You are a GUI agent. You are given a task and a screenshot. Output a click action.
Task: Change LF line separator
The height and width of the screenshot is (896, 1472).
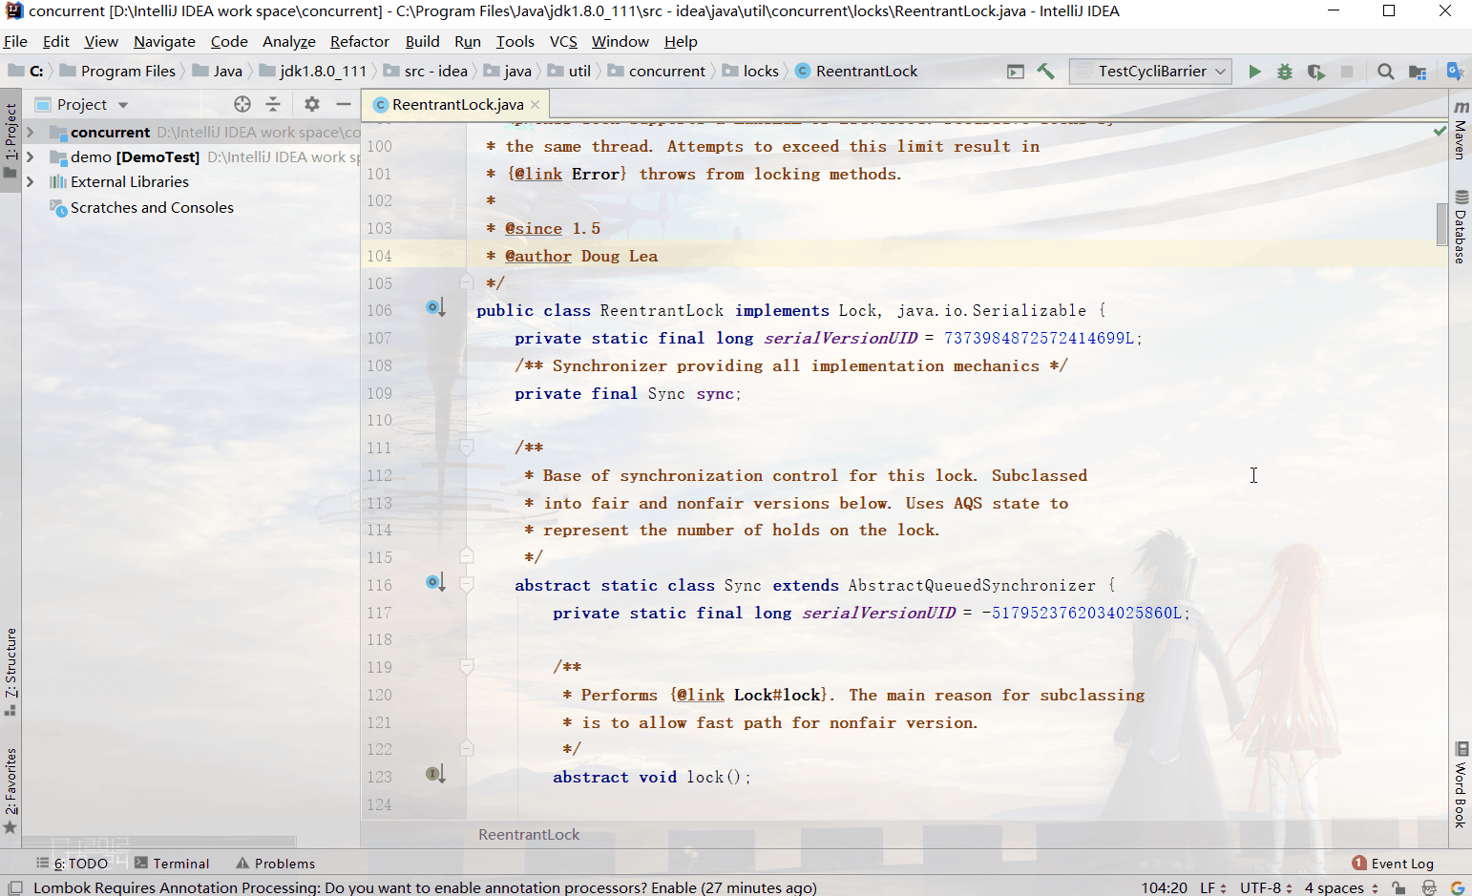pos(1212,887)
